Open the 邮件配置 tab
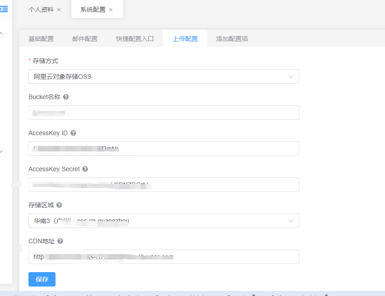The height and width of the screenshot is (296, 385). point(85,39)
